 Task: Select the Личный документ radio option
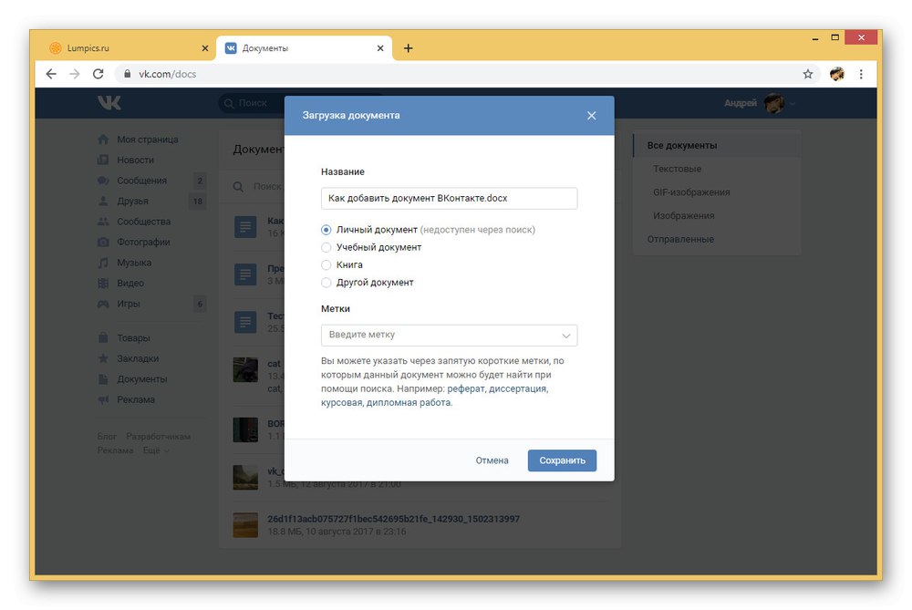[326, 230]
